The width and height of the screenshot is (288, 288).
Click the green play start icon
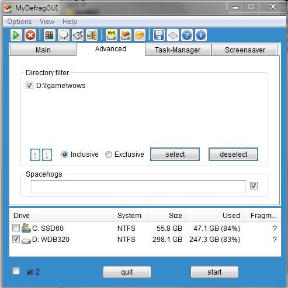pyautogui.click(x=16, y=35)
